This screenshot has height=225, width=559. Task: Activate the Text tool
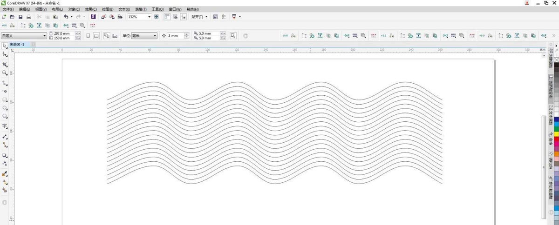tap(5, 126)
